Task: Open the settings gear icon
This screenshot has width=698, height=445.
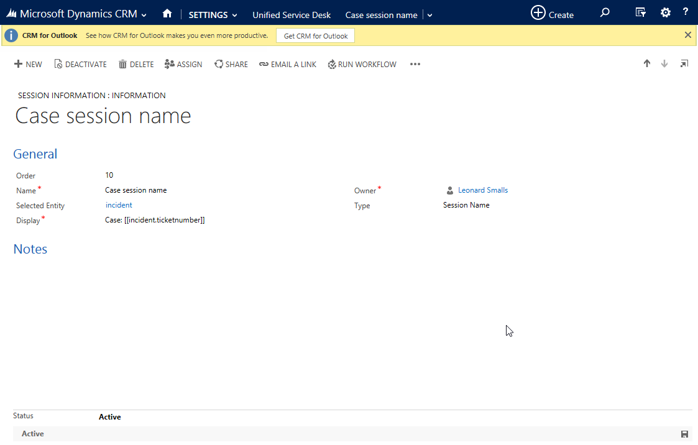Action: tap(666, 12)
